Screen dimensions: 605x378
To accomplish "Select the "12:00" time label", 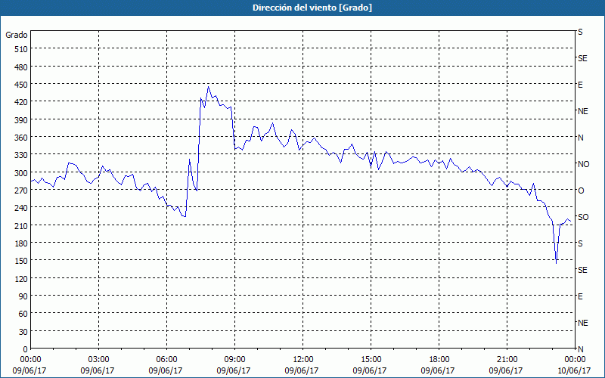I will coord(302,360).
